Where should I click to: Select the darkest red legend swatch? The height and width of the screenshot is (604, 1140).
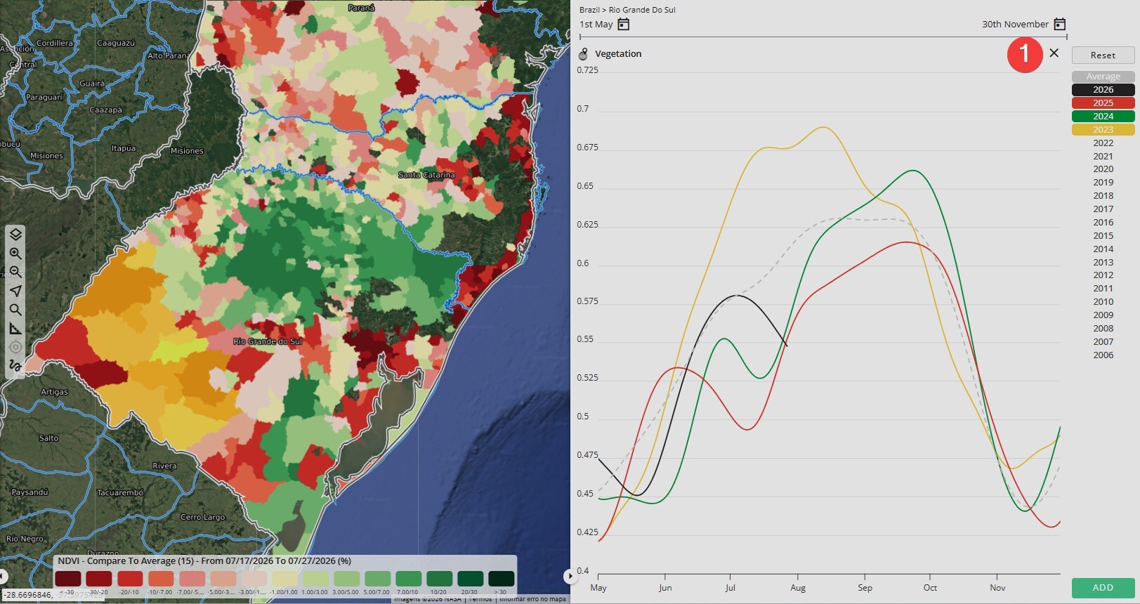pyautogui.click(x=68, y=579)
